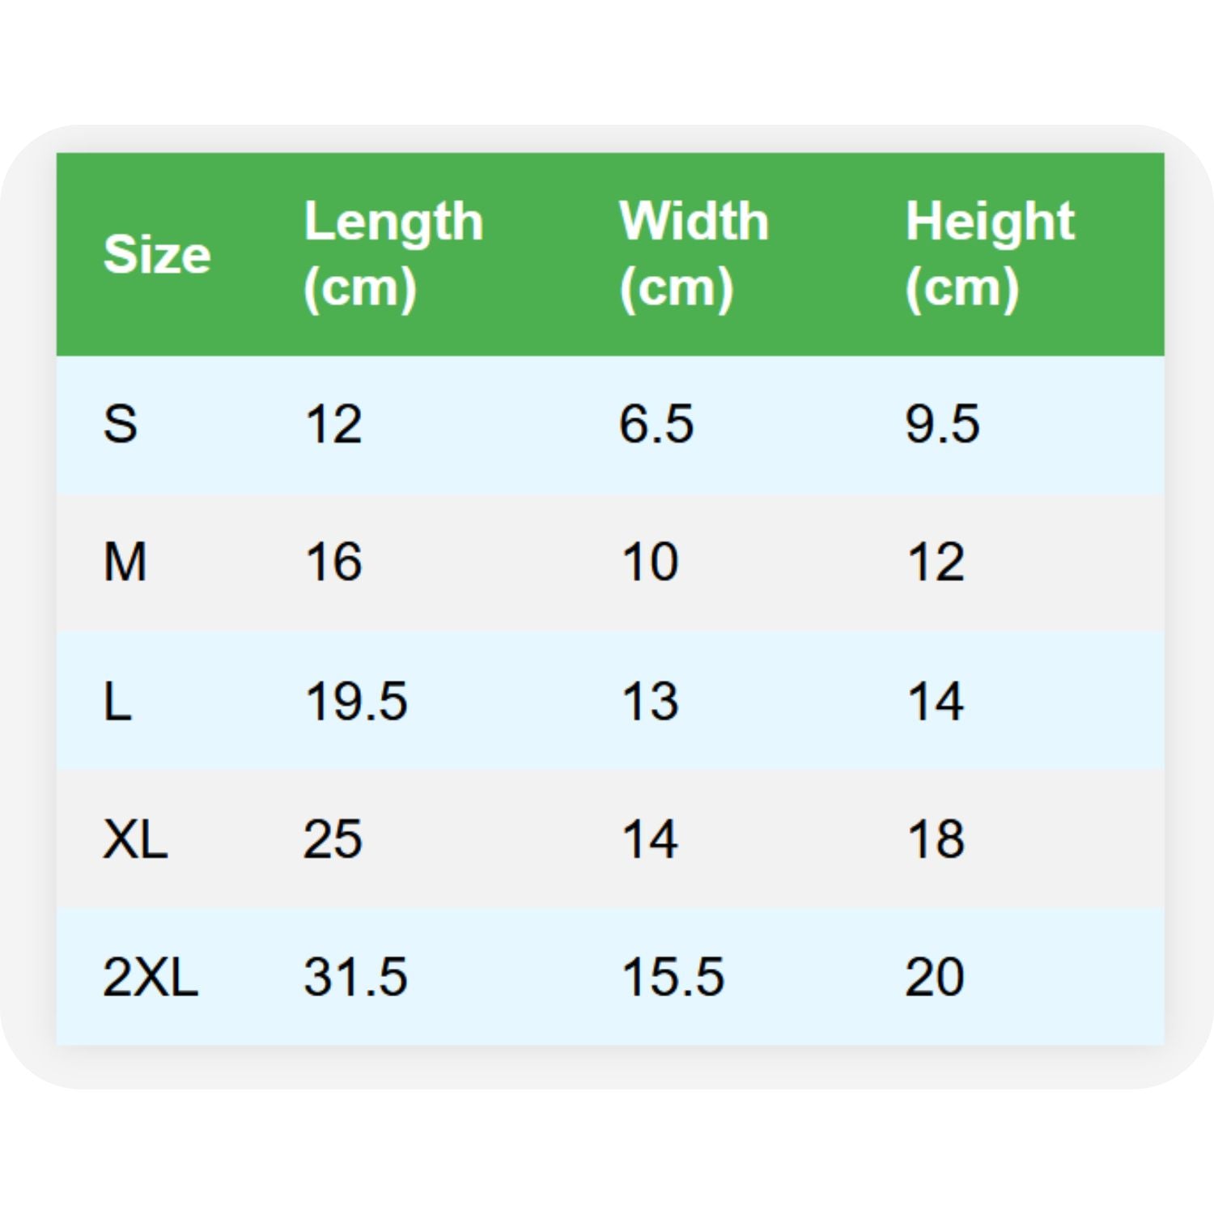
Task: Select the S size row label
Action: (121, 424)
